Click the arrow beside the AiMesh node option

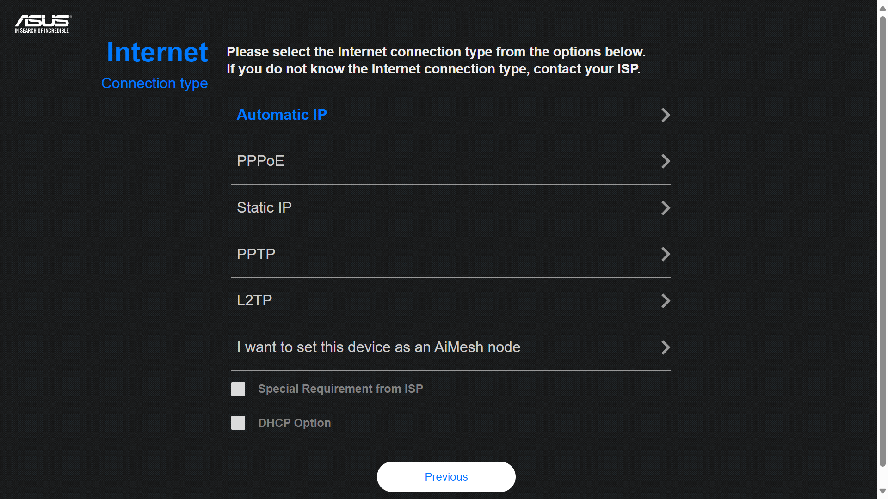coord(666,347)
